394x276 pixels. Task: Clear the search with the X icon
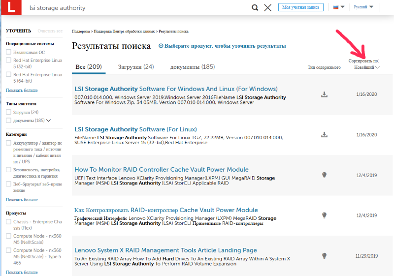pos(268,7)
